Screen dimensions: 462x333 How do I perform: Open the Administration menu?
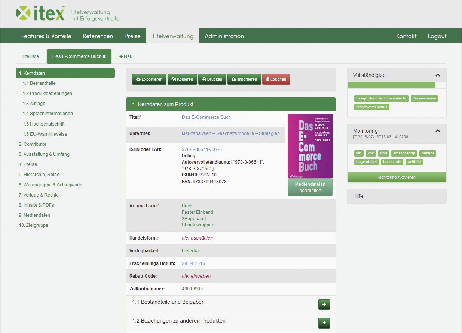click(x=224, y=36)
